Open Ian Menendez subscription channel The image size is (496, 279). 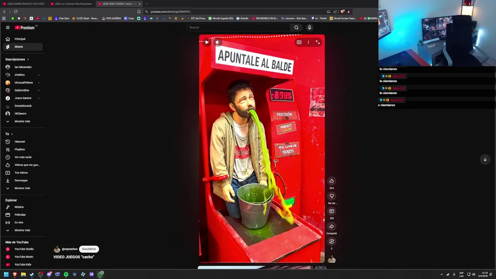point(23,67)
